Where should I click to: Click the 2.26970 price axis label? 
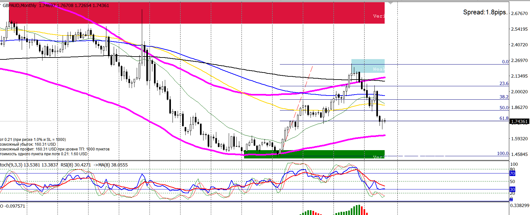(519, 60)
